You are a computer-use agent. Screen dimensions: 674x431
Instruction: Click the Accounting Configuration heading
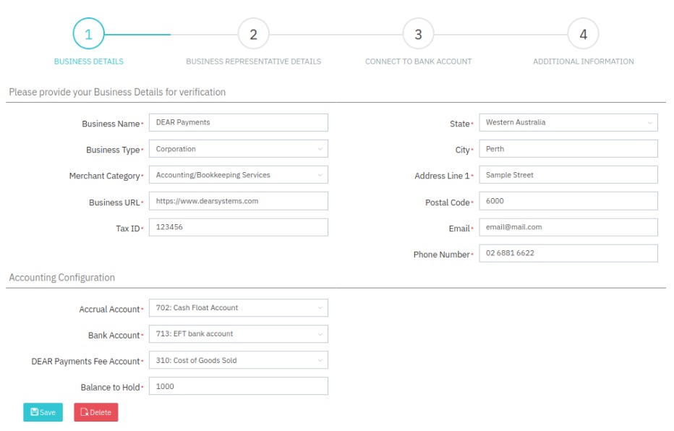pos(62,278)
